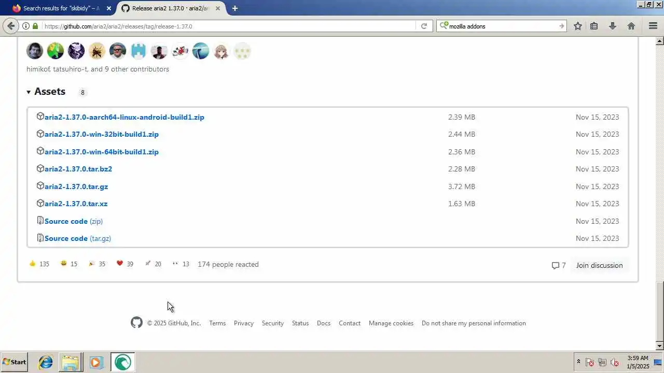Download aria2-1.37.0.tar.gz

point(76,187)
